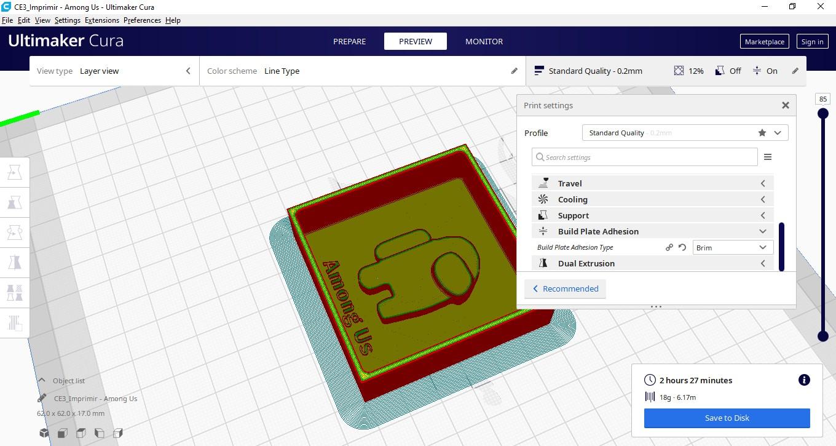Switch to the MONITOR stage
Image resolution: width=836 pixels, height=446 pixels.
(x=484, y=41)
